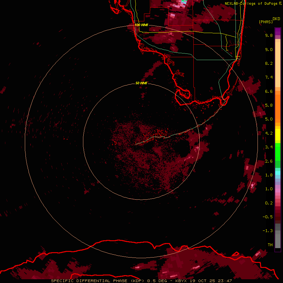Select the 9.8 value on the scale
The image size is (283, 283).
pyautogui.click(x=269, y=35)
